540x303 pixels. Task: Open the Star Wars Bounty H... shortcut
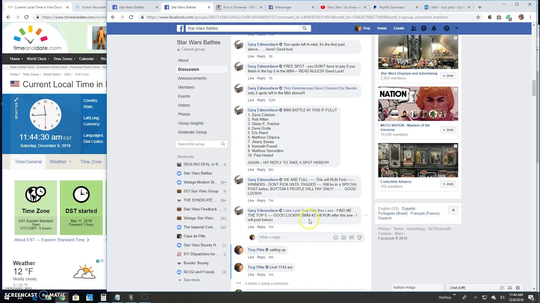pos(201,245)
